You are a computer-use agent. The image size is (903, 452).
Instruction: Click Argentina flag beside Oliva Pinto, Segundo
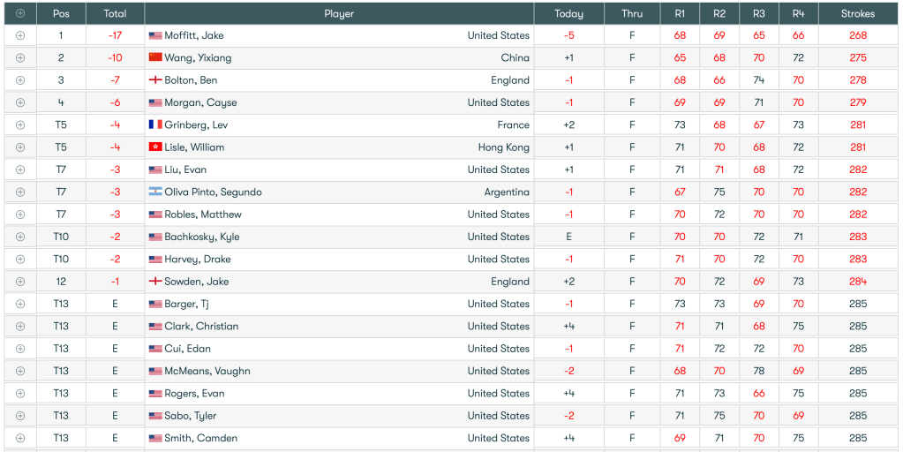pos(155,192)
